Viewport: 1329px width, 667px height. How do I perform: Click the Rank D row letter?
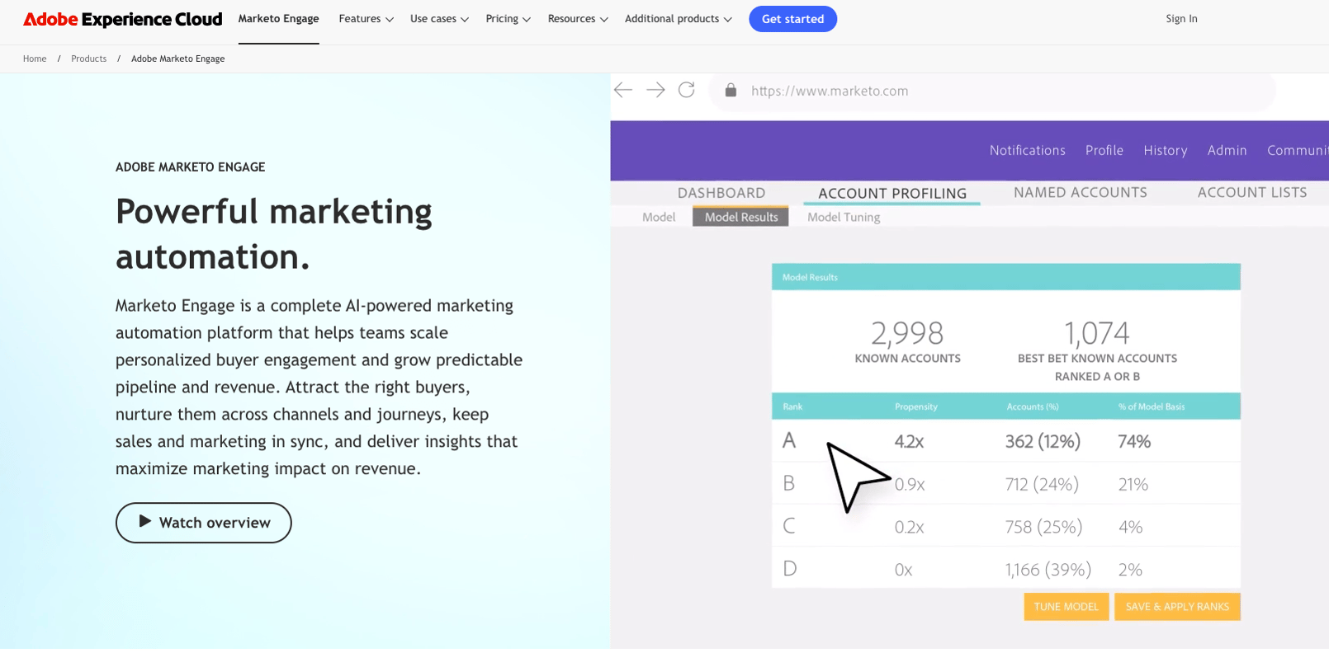789,568
